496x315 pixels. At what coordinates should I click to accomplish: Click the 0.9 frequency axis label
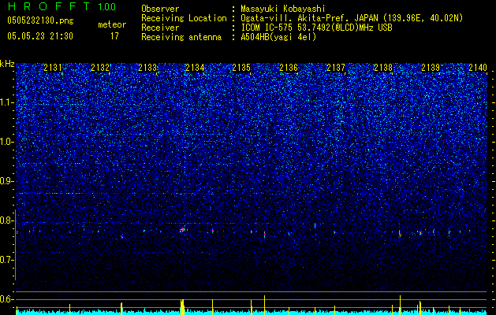click(7, 181)
